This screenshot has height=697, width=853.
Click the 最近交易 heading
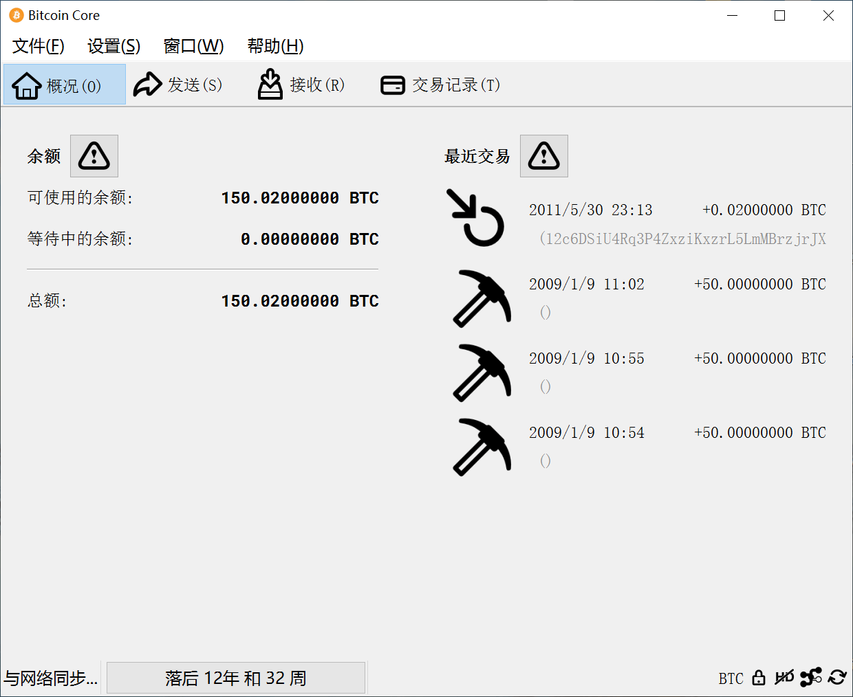pyautogui.click(x=477, y=157)
